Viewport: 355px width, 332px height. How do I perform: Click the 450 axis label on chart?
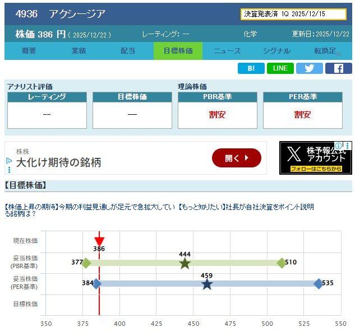193,324
